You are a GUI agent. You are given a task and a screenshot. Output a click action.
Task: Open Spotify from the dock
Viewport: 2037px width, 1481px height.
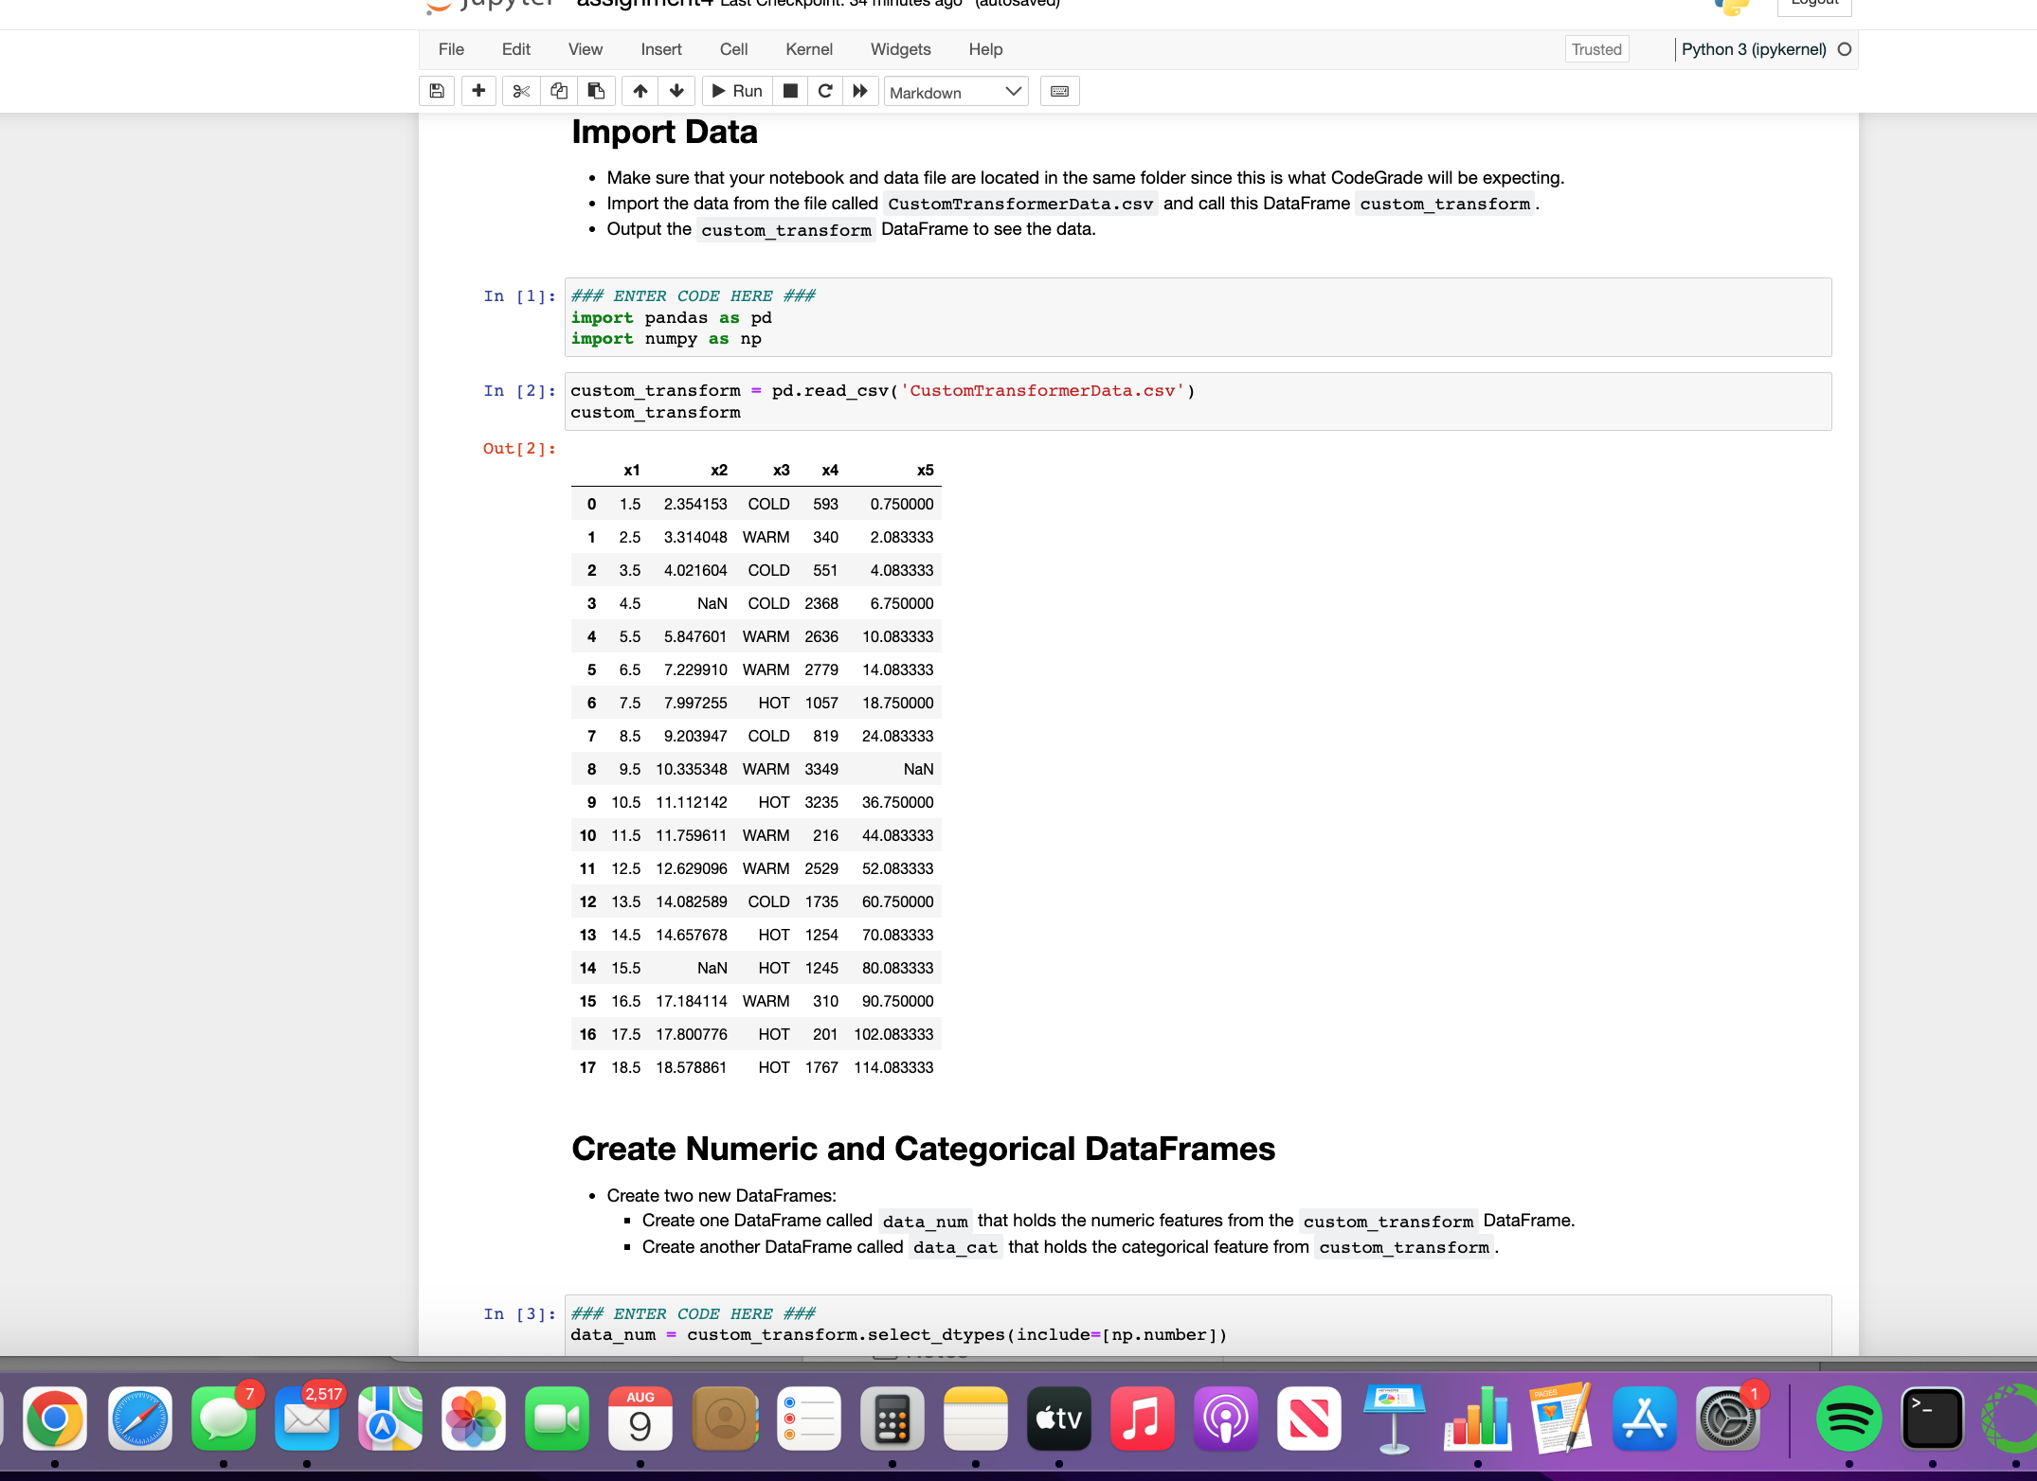pyautogui.click(x=1848, y=1419)
